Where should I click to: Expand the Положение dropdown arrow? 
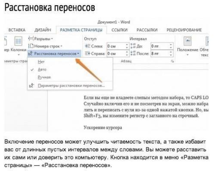coord(187,55)
